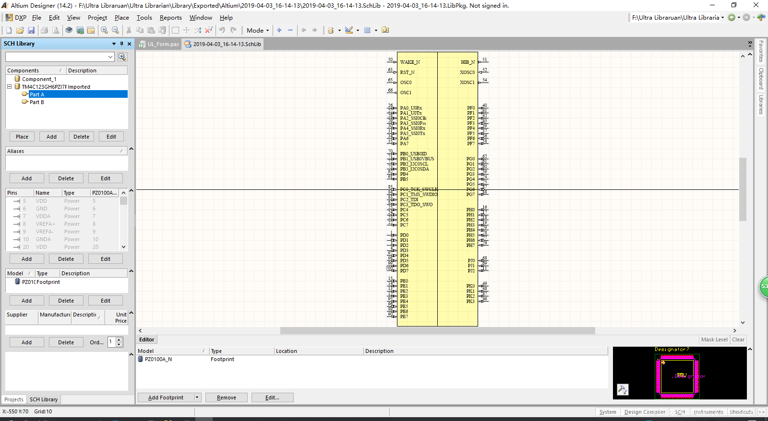Open the System panel button in status bar
This screenshot has width=768, height=421.
coord(608,412)
